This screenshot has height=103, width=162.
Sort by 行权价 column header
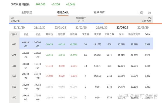click(x=14, y=34)
